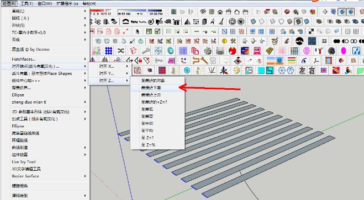This screenshot has height=200, width=364.
Task: Click the red octagon plugin icon
Action: (x=232, y=51)
